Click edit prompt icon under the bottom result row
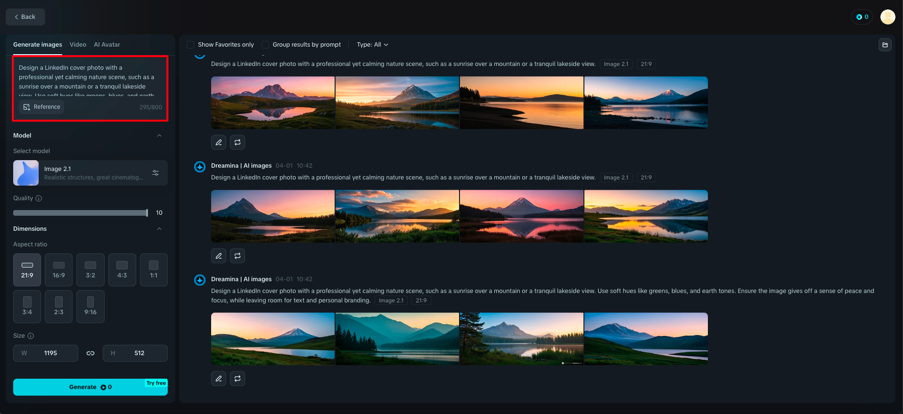The height and width of the screenshot is (414, 903). pos(219,379)
